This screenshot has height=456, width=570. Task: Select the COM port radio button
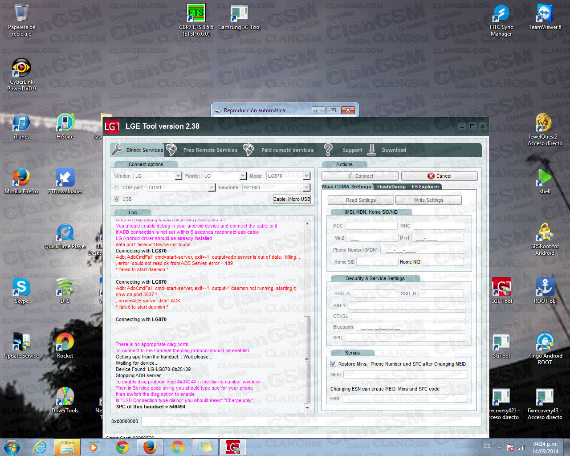pos(117,187)
